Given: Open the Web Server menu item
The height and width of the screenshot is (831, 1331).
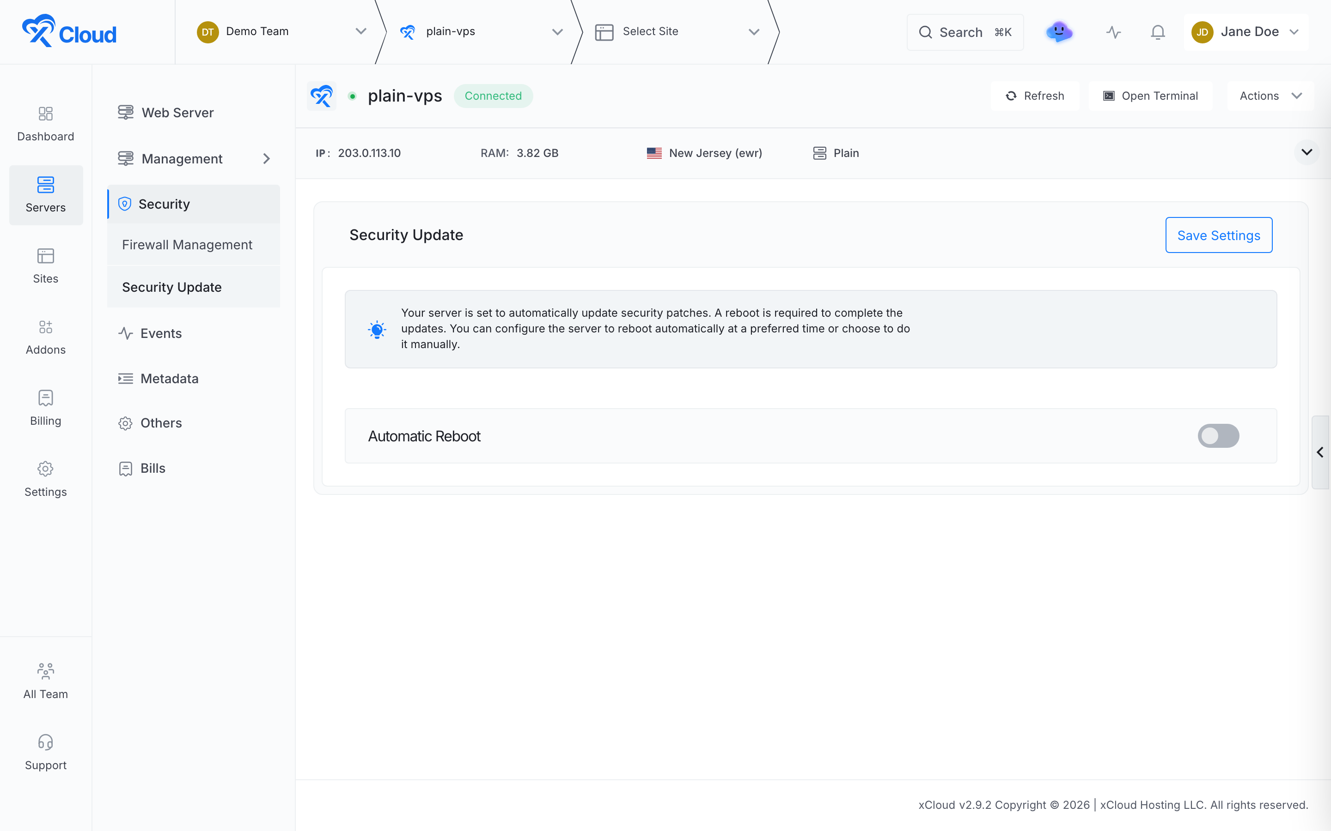Looking at the screenshot, I should click(x=194, y=113).
